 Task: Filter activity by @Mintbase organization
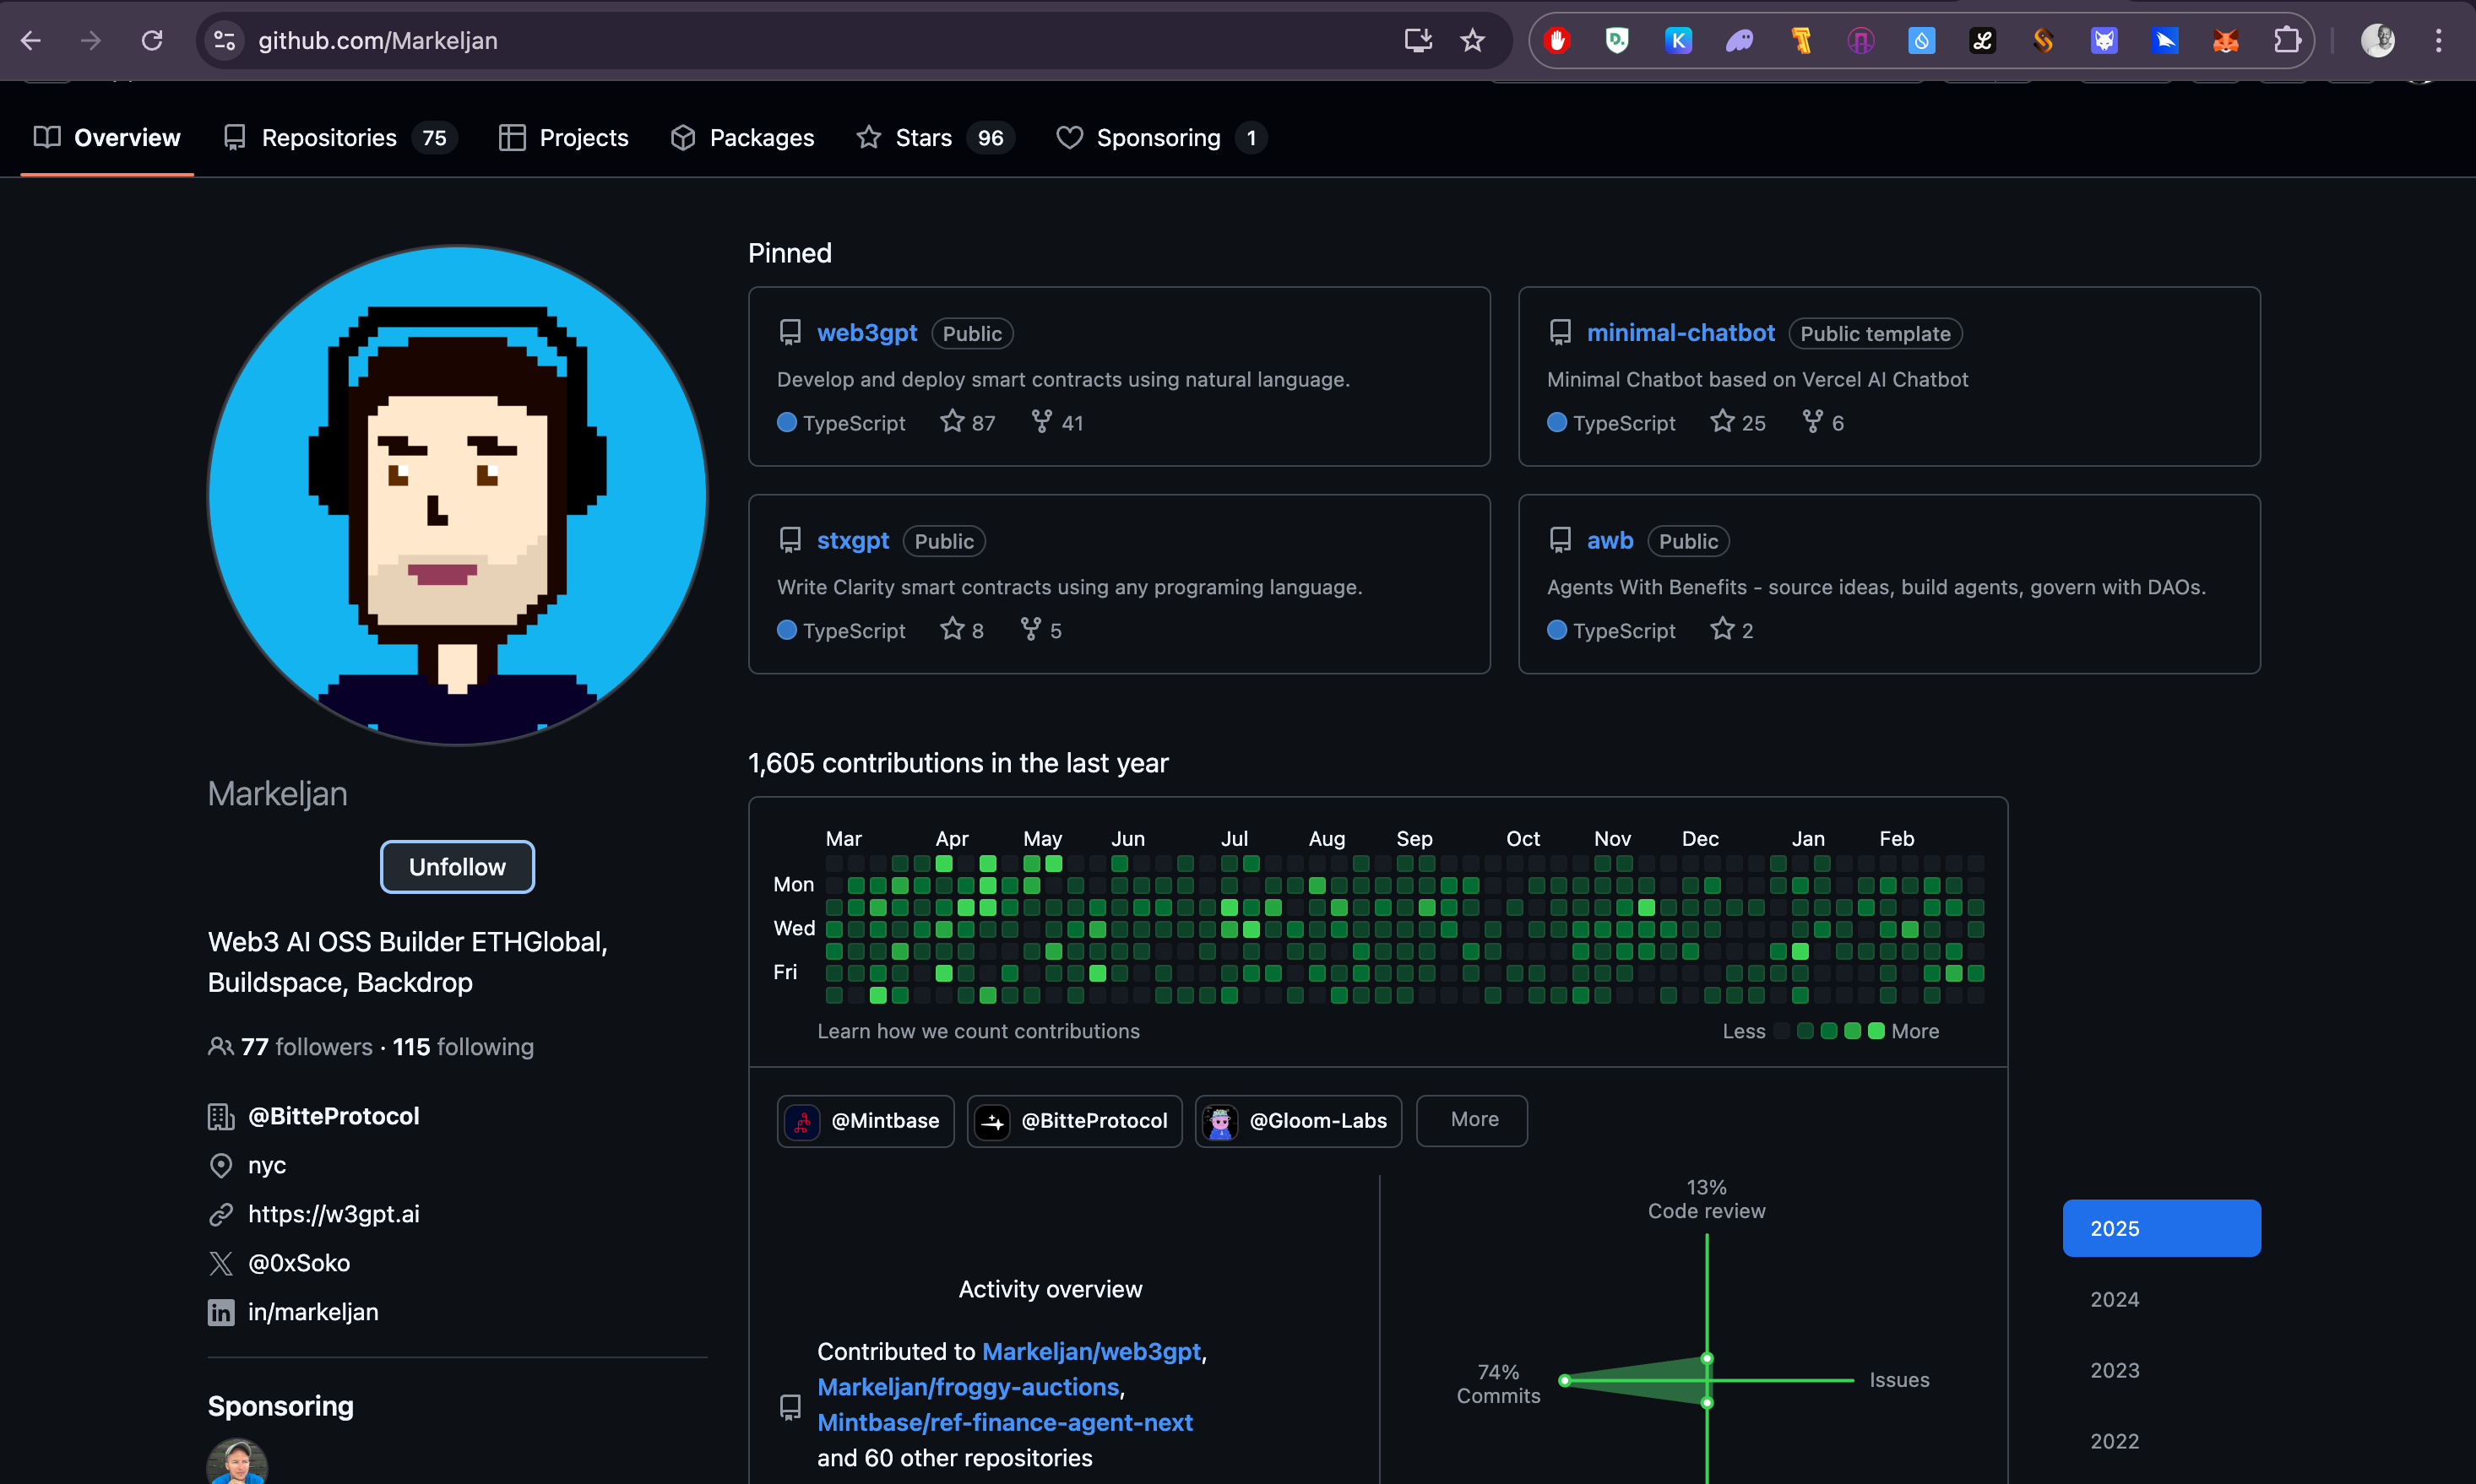[x=866, y=1121]
